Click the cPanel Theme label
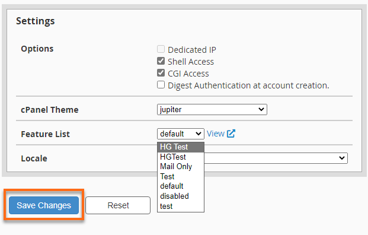This screenshot has height=235, width=368. click(50, 110)
